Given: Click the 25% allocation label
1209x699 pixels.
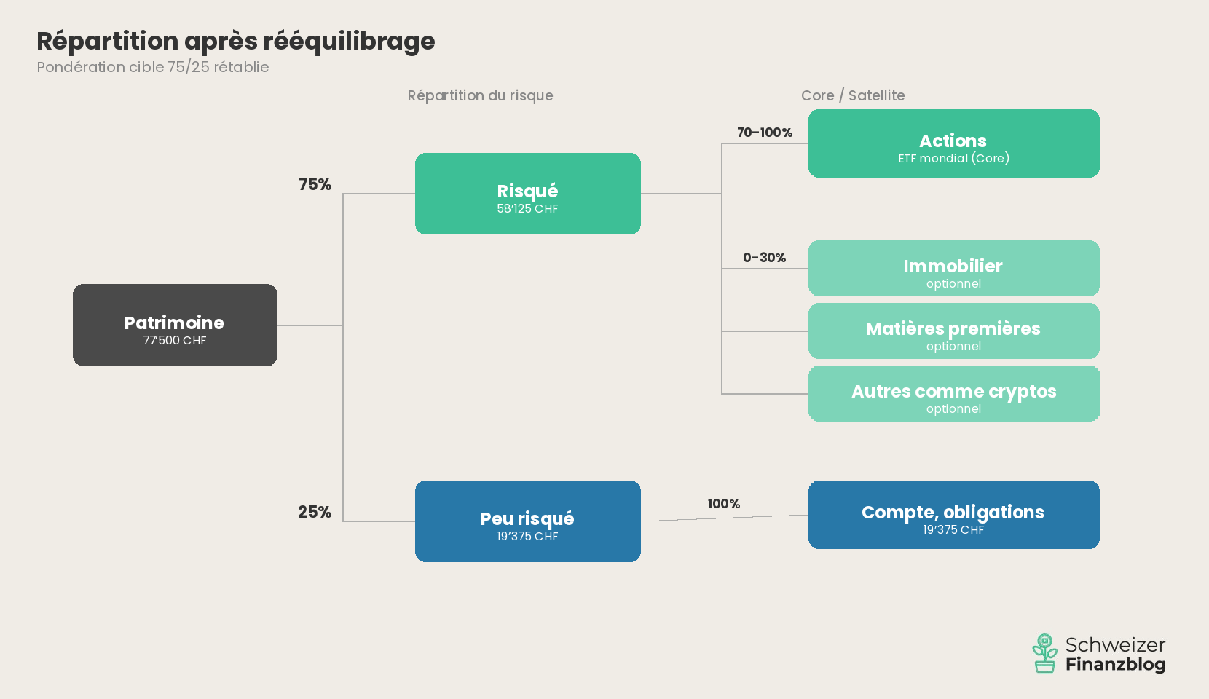Looking at the screenshot, I should 315,513.
